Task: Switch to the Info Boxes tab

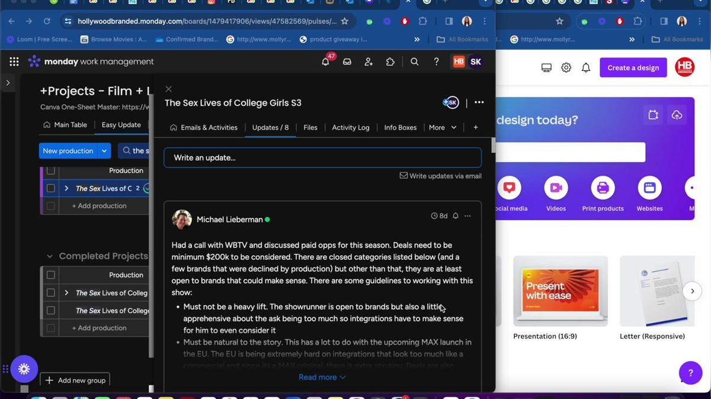Action: [400, 127]
